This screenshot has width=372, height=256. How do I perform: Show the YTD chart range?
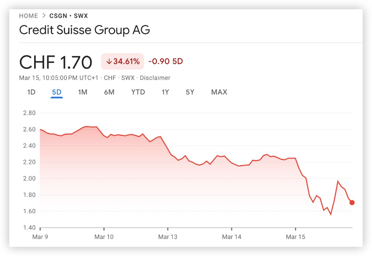138,92
